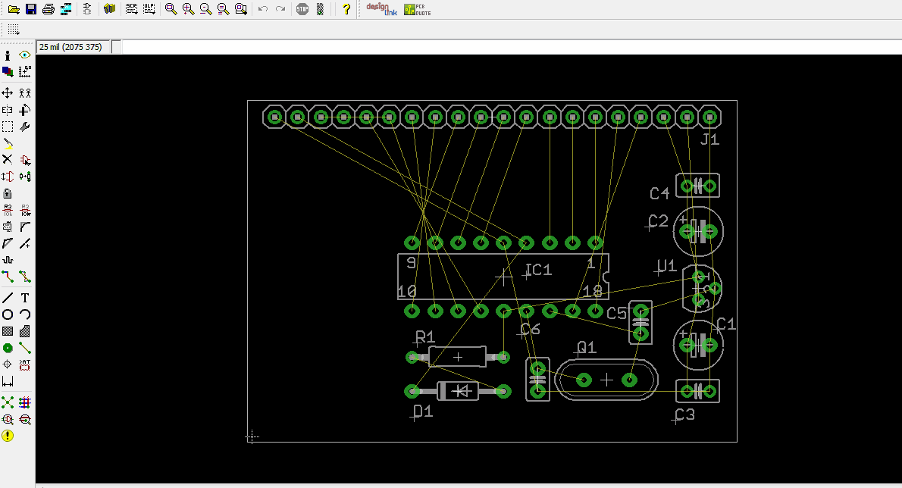Open a file with the folder icon

14,9
